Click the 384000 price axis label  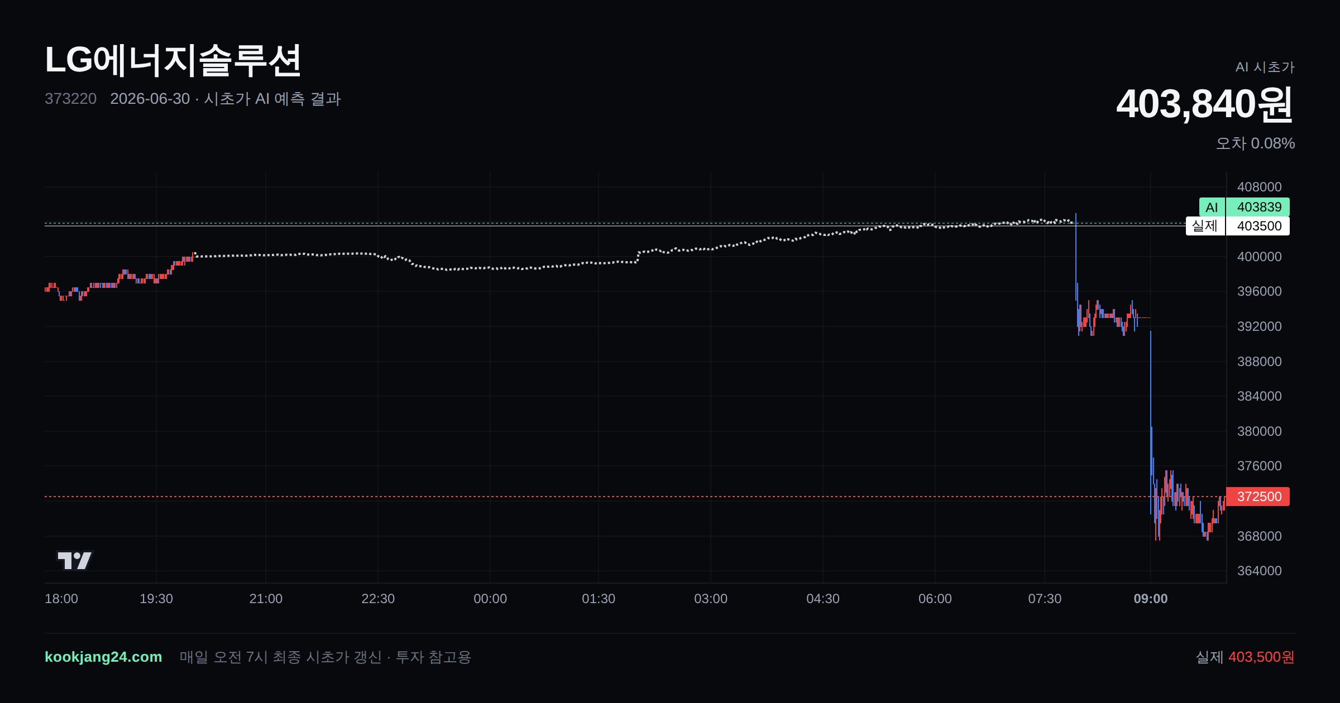point(1259,396)
